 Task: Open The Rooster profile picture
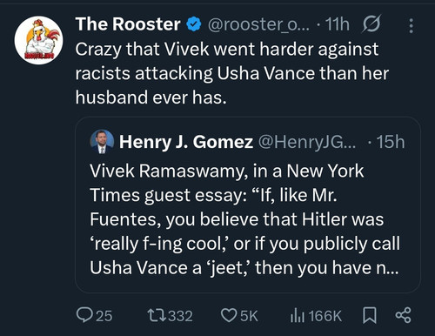[x=38, y=40]
